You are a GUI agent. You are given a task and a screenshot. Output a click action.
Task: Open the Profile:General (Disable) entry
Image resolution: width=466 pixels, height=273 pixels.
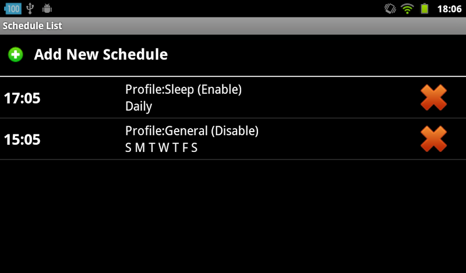pos(192,131)
